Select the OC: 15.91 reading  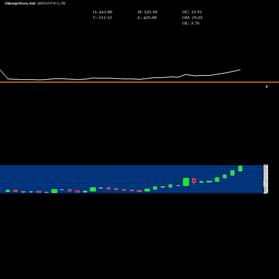(x=192, y=12)
